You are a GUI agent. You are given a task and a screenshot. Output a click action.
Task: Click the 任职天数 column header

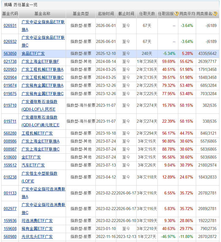tap(147, 14)
